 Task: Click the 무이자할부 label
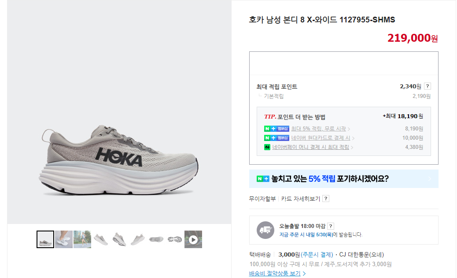coord(263,198)
